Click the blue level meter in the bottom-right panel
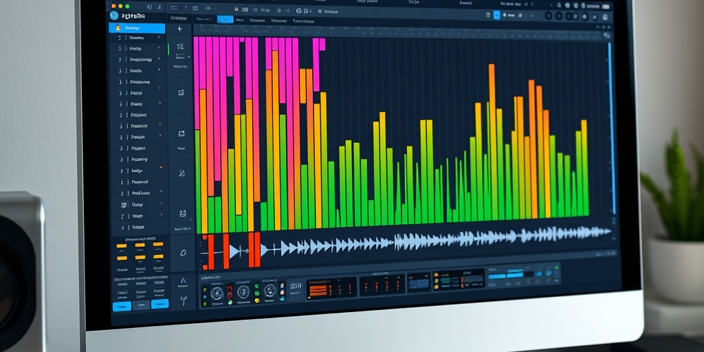 tap(507, 274)
